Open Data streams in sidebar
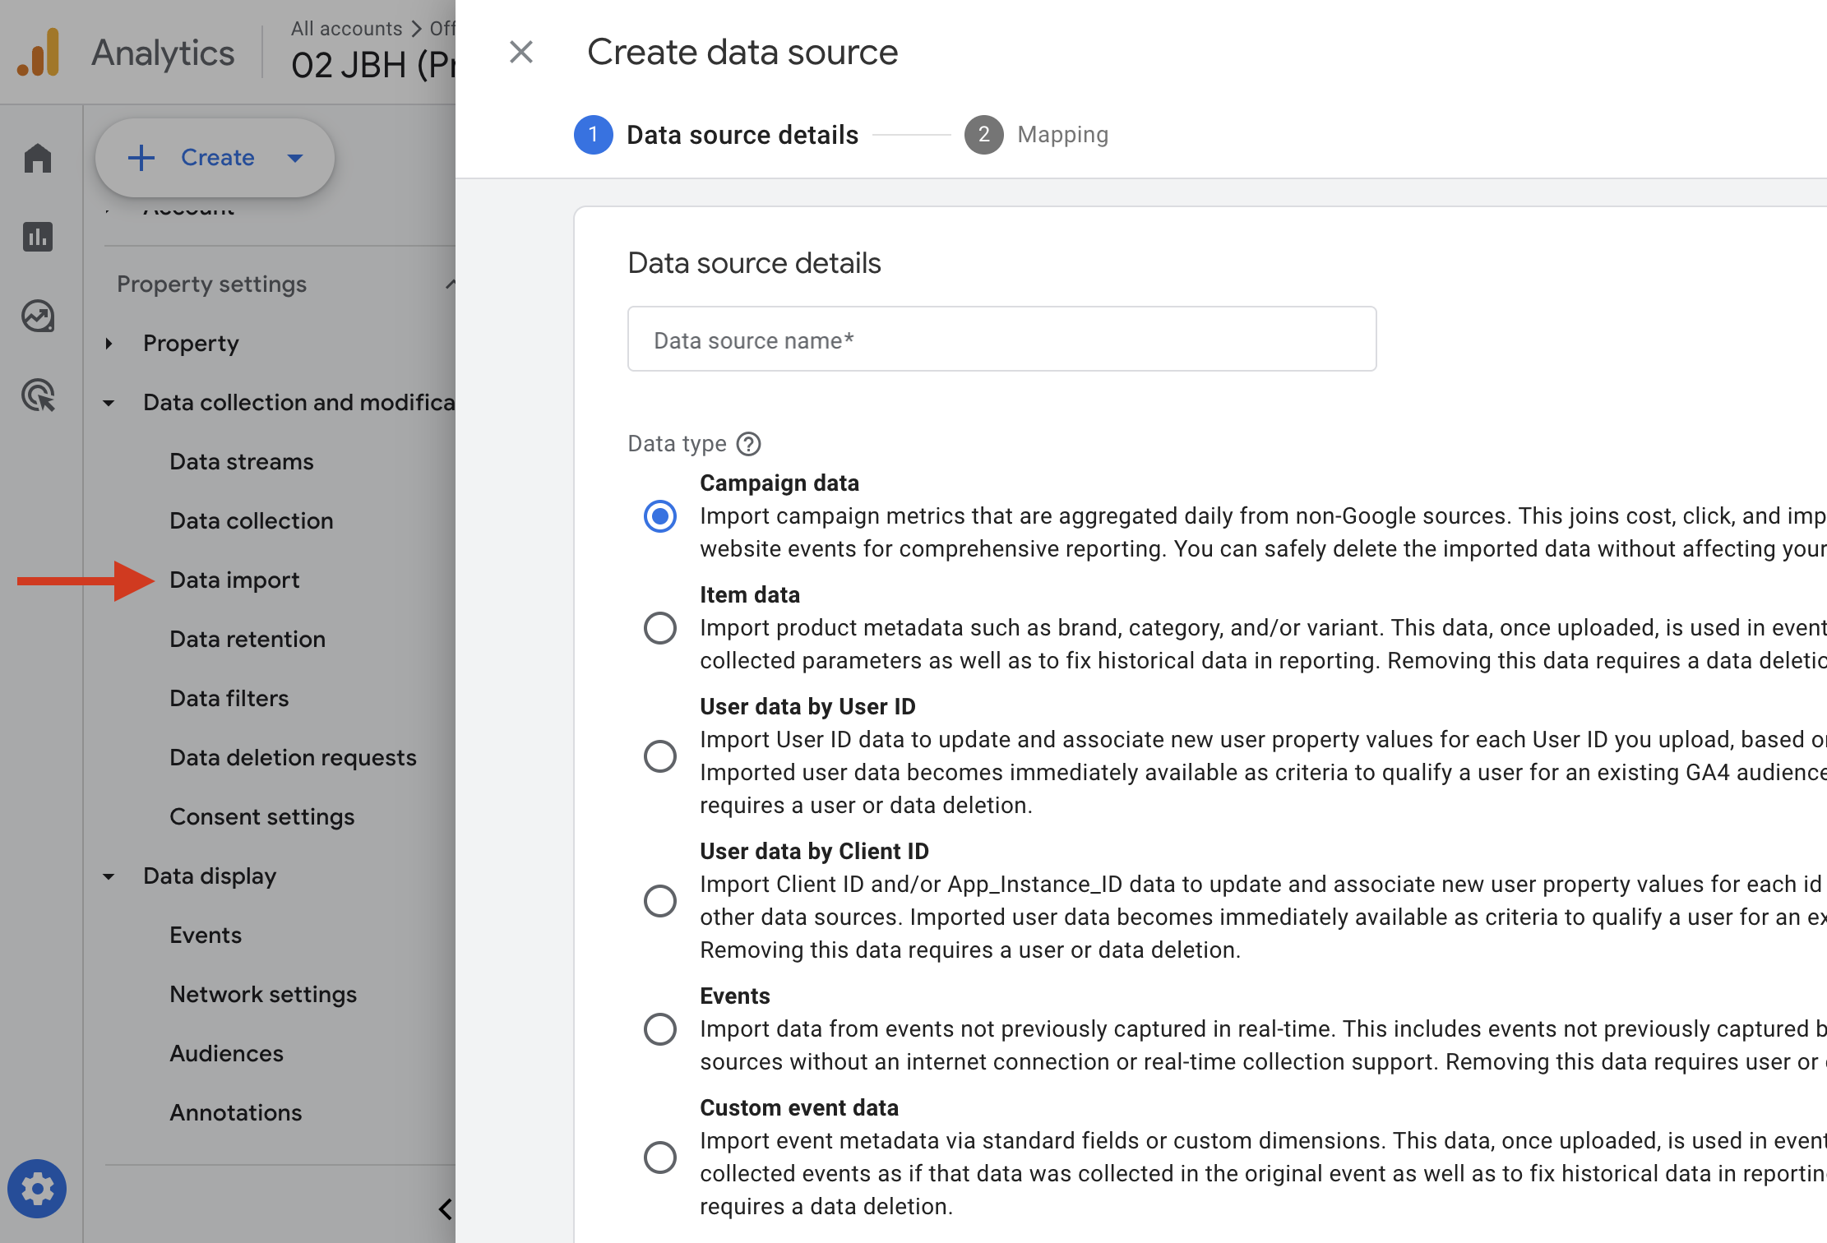The width and height of the screenshot is (1827, 1243). 242,462
